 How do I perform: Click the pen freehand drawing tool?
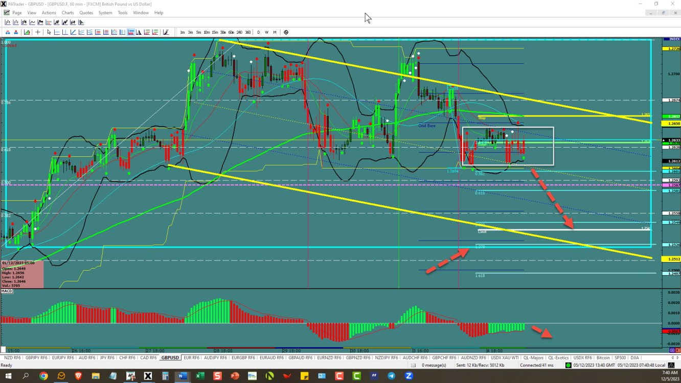[166, 32]
